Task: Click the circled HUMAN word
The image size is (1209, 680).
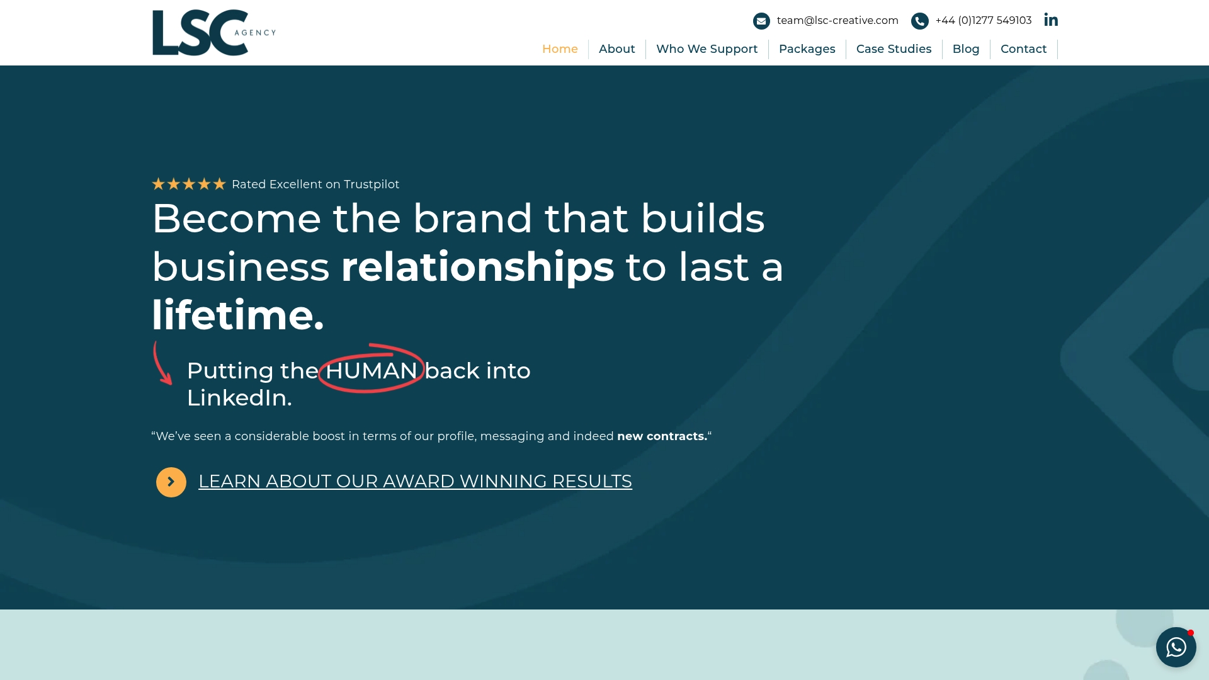Action: click(x=371, y=370)
